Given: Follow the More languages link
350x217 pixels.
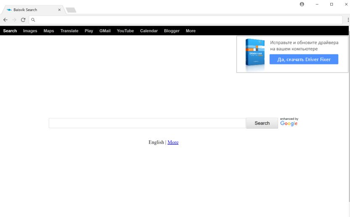Looking at the screenshot, I should (x=173, y=142).
